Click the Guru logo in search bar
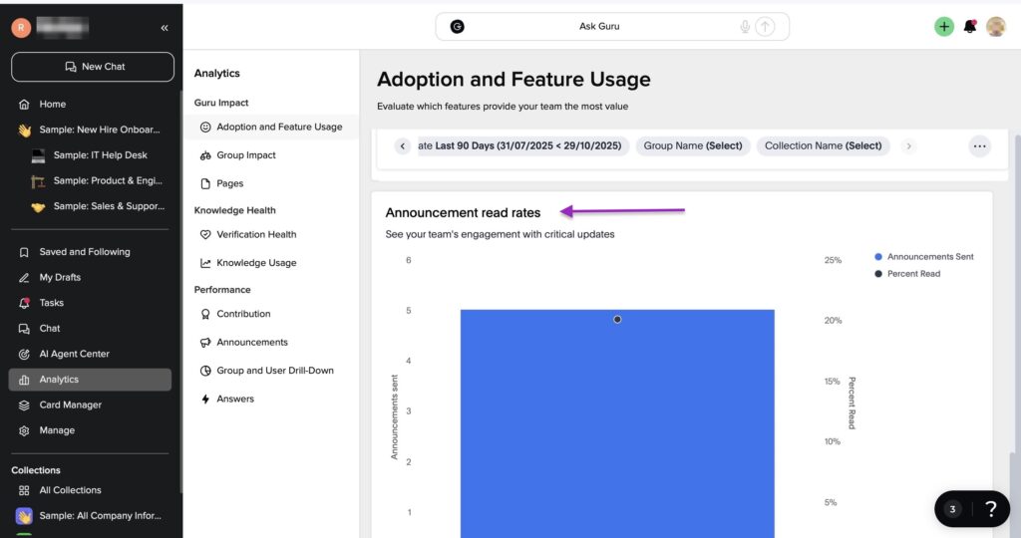This screenshot has width=1021, height=538. point(457,26)
